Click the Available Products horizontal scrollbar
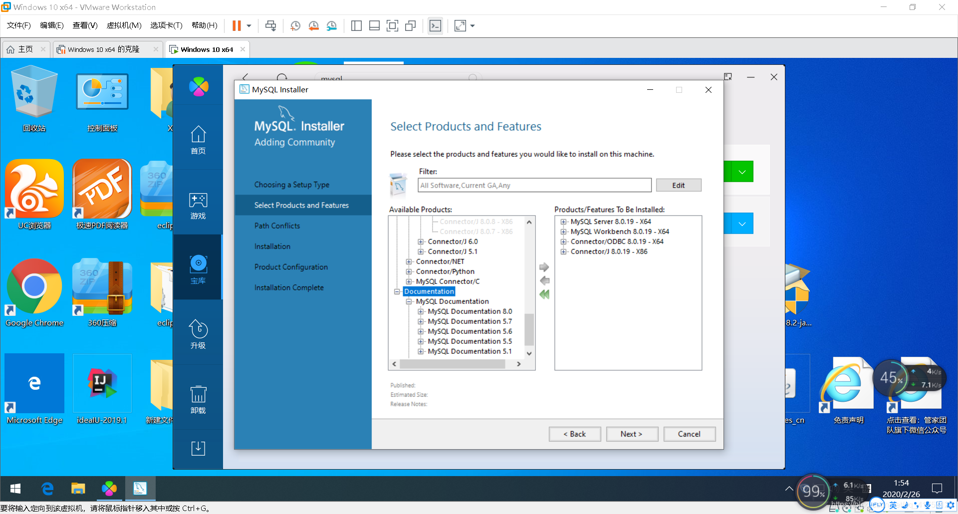The width and height of the screenshot is (958, 514). point(453,364)
